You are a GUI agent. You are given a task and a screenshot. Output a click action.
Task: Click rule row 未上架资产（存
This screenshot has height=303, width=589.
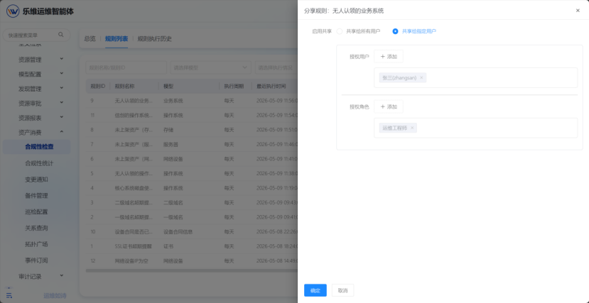pos(192,130)
